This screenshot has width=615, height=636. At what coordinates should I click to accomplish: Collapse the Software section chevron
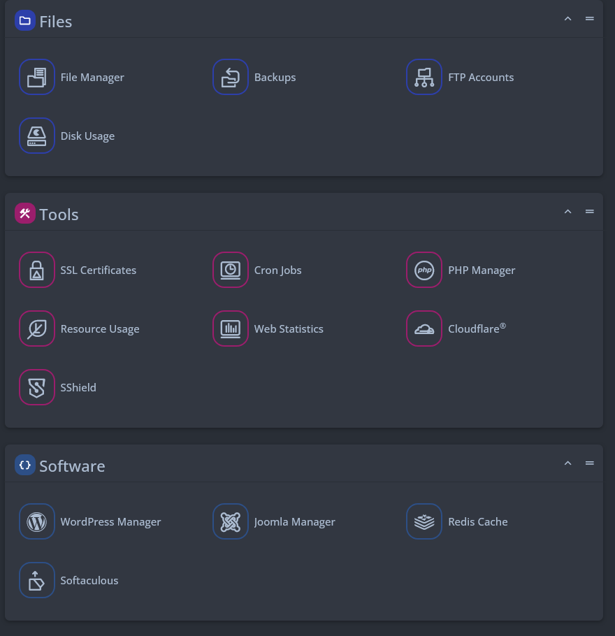coord(568,463)
